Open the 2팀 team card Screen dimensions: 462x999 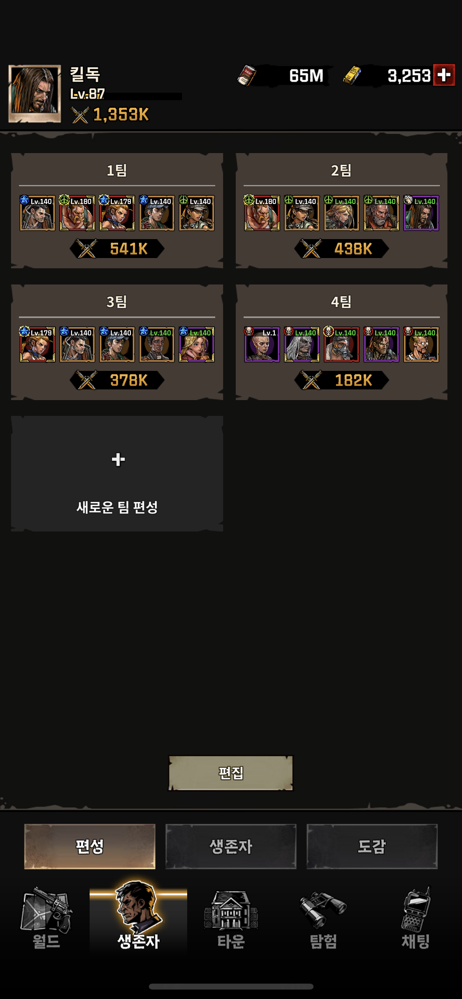tap(342, 211)
